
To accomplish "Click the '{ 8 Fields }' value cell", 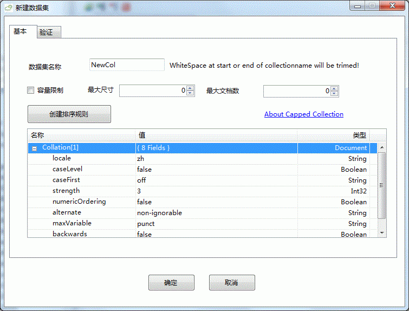I will [216, 148].
